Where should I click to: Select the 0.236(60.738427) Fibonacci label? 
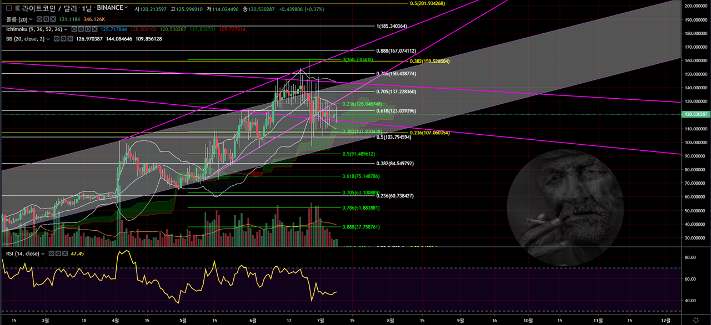[394, 196]
